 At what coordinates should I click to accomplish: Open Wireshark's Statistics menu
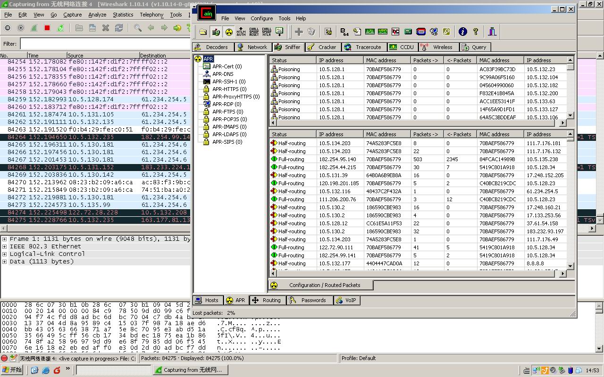(x=123, y=15)
